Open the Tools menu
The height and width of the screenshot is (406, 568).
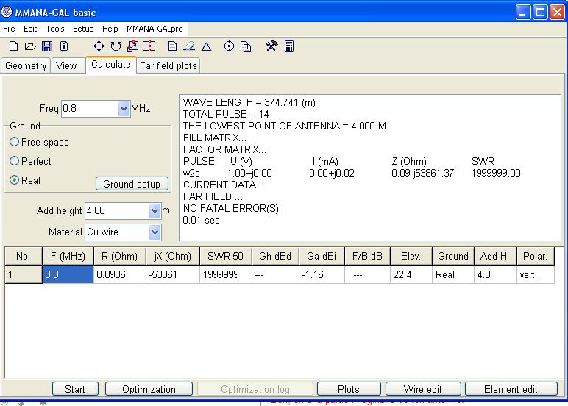tap(55, 29)
